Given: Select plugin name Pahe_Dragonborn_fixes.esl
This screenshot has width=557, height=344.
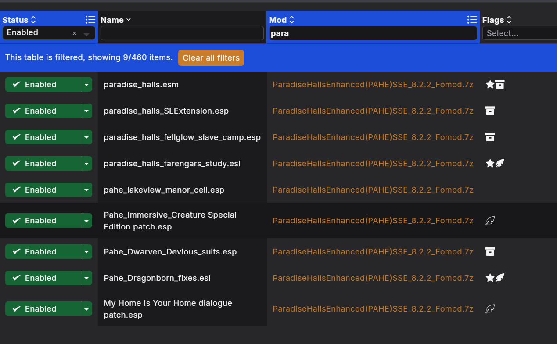Looking at the screenshot, I should tap(157, 278).
